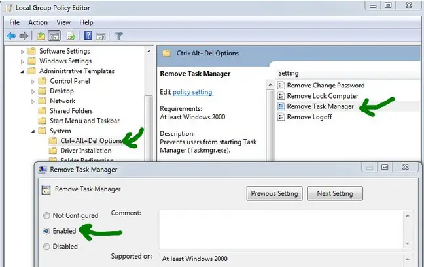This screenshot has height=267, width=424.
Task: Click the Filter funnel toolbar icon
Action: 118,36
